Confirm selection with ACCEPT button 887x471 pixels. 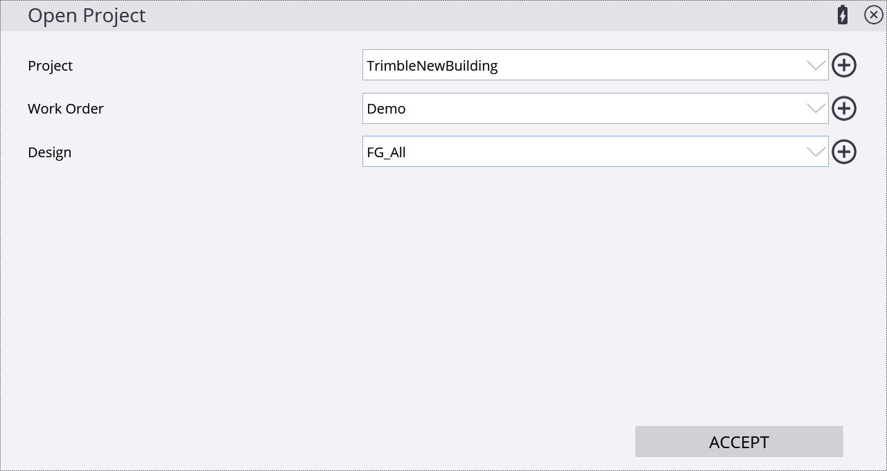(739, 442)
